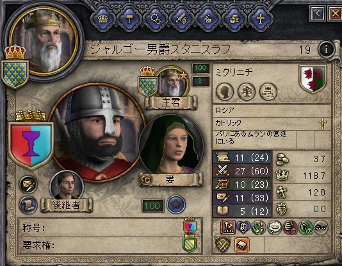Open the dynasty succession chart icon
The height and width of the screenshot is (266, 342).
pyautogui.click(x=268, y=92)
